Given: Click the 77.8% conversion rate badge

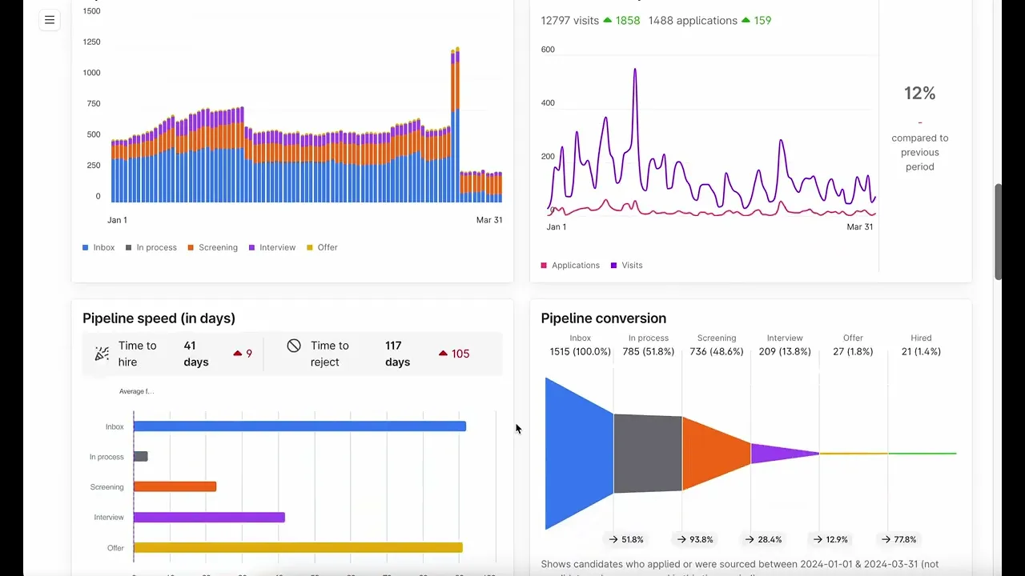Looking at the screenshot, I should pos(898,539).
